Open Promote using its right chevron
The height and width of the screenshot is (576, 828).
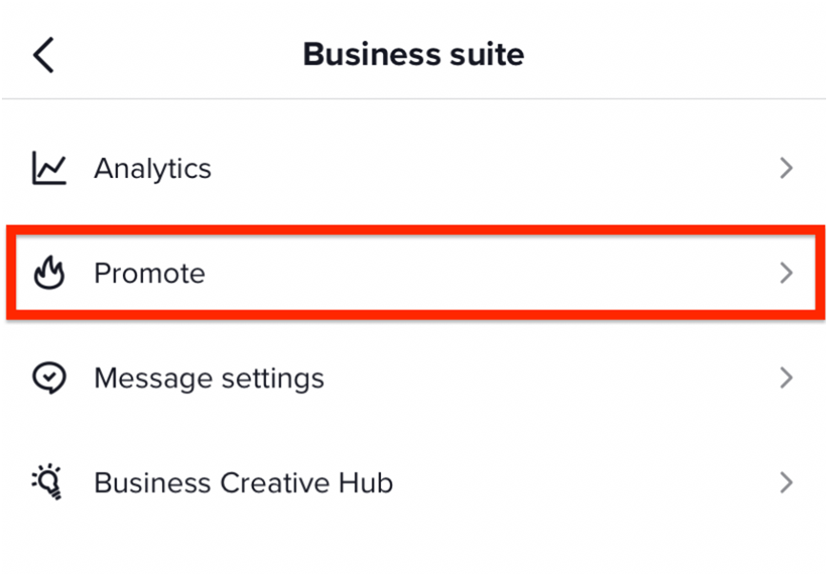(786, 273)
